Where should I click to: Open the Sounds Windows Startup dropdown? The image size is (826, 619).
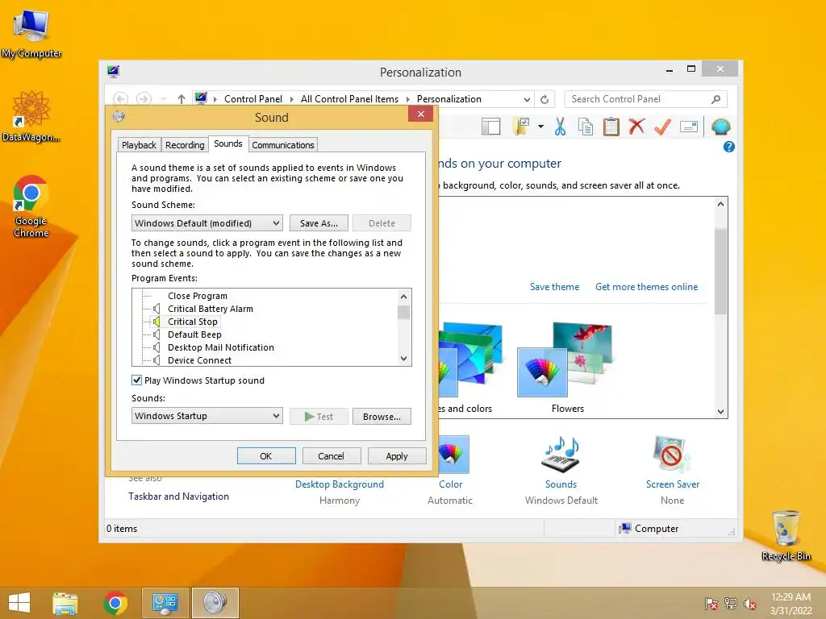[207, 416]
